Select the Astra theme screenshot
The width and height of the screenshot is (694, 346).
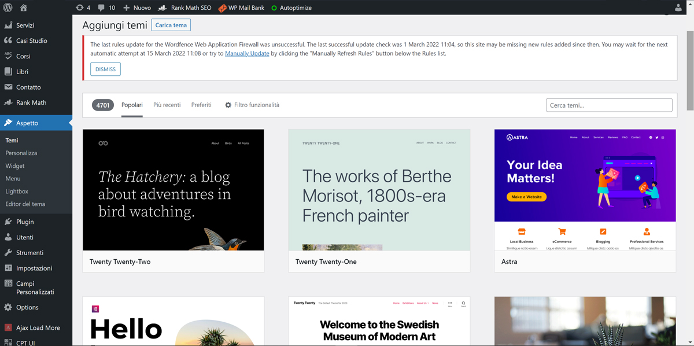click(585, 190)
